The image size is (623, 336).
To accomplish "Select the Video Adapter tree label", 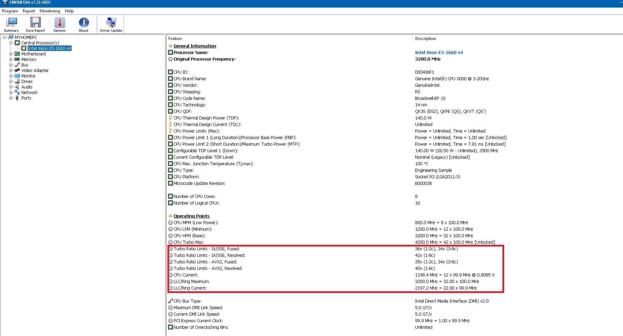I will (x=35, y=70).
